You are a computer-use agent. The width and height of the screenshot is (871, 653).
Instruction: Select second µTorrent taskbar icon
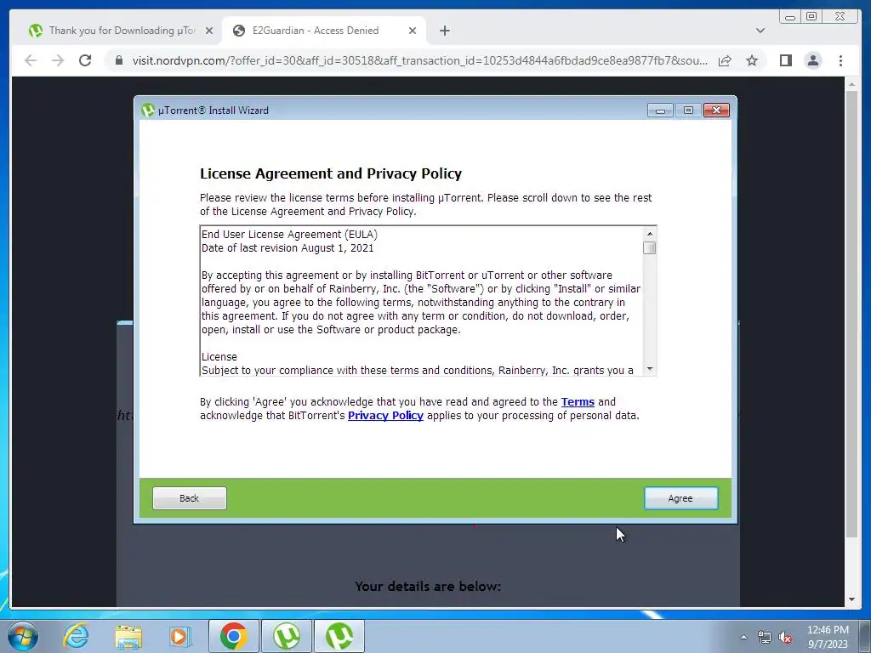click(339, 636)
